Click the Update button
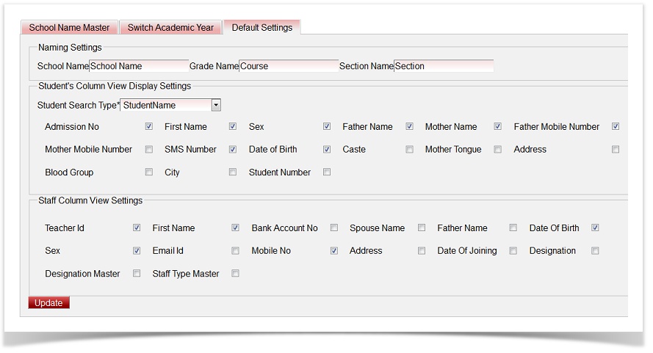The height and width of the screenshot is (353, 653). [x=48, y=303]
